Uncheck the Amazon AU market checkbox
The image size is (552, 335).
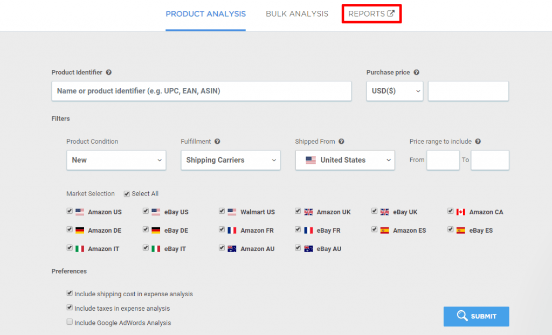coord(222,247)
